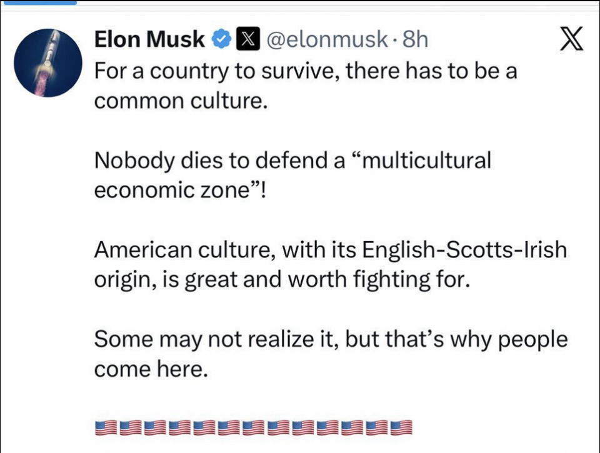Click the blue loading progress bar at top
The height and width of the screenshot is (453, 600).
39,2
